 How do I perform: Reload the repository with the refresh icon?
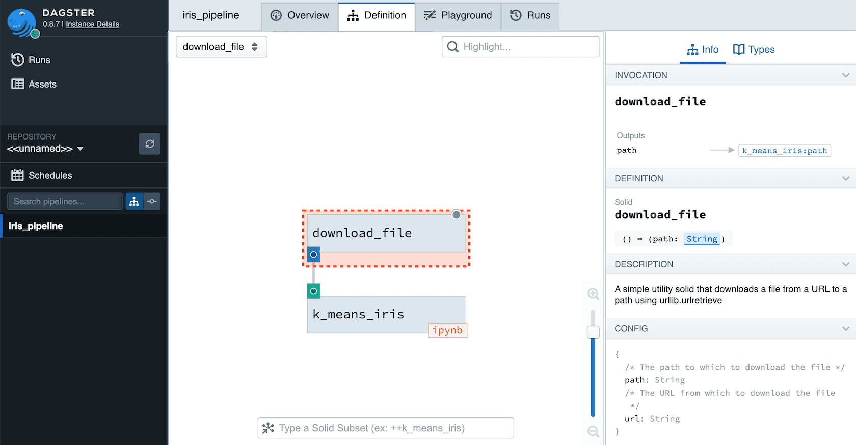pos(150,144)
